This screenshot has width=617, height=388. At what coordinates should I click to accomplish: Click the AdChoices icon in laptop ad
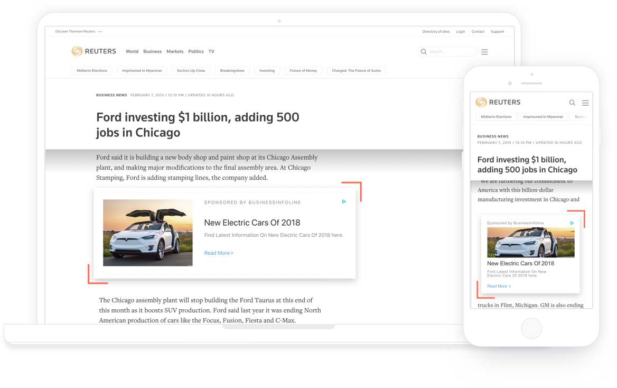click(x=344, y=201)
